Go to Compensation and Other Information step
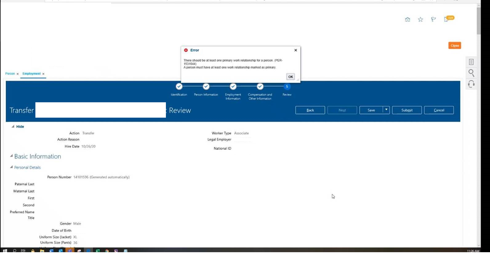 point(260,87)
